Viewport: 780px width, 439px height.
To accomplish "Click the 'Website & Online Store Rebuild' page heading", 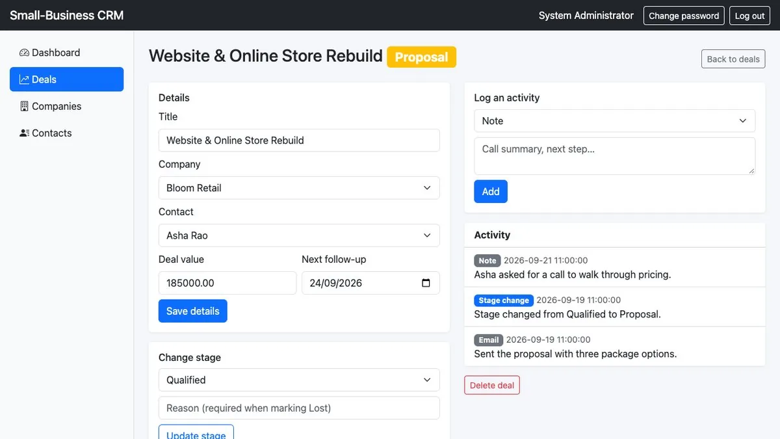I will click(266, 56).
